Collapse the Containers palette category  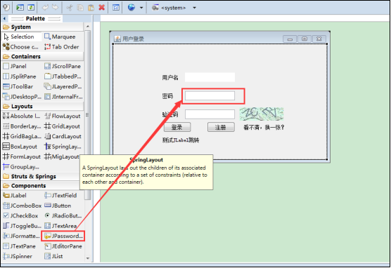pos(42,57)
